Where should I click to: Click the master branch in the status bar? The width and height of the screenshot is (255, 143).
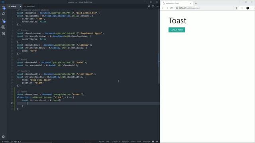pos(5,141)
